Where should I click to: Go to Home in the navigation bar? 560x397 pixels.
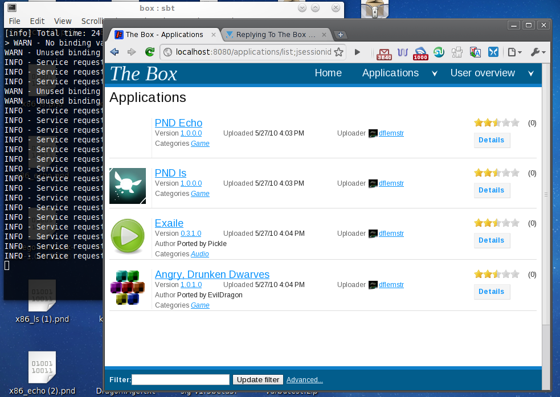pyautogui.click(x=328, y=73)
